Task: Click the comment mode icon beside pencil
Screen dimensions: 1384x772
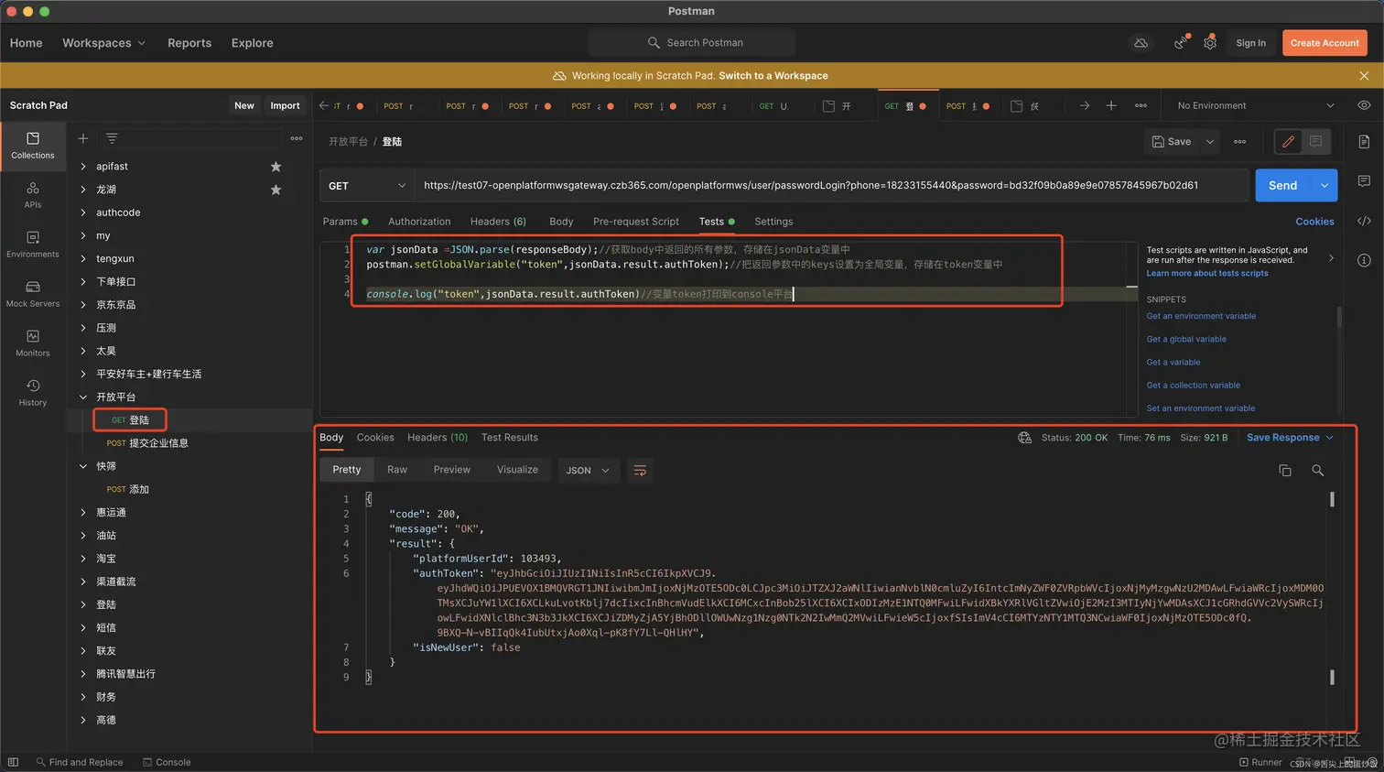Action: [x=1315, y=141]
